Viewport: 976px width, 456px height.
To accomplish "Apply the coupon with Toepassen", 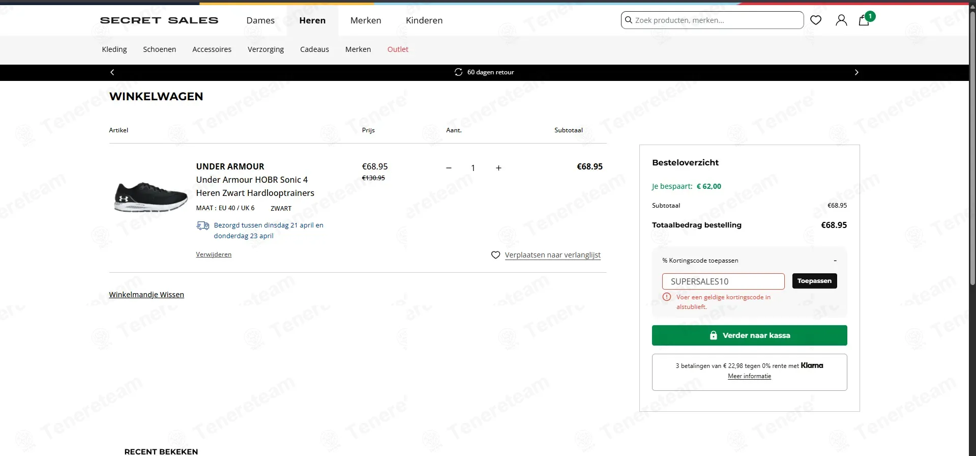I will click(x=814, y=281).
